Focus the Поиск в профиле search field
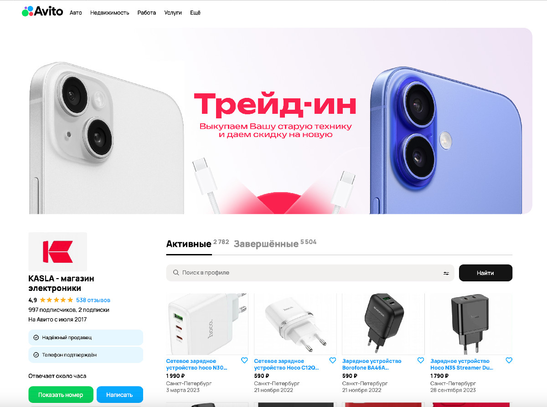This screenshot has height=407, width=547. (x=310, y=273)
